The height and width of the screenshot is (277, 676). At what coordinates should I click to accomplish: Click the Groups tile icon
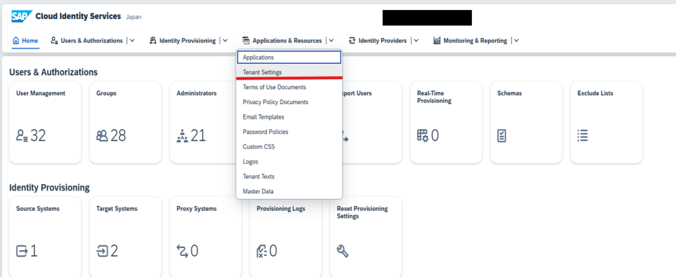click(x=102, y=136)
